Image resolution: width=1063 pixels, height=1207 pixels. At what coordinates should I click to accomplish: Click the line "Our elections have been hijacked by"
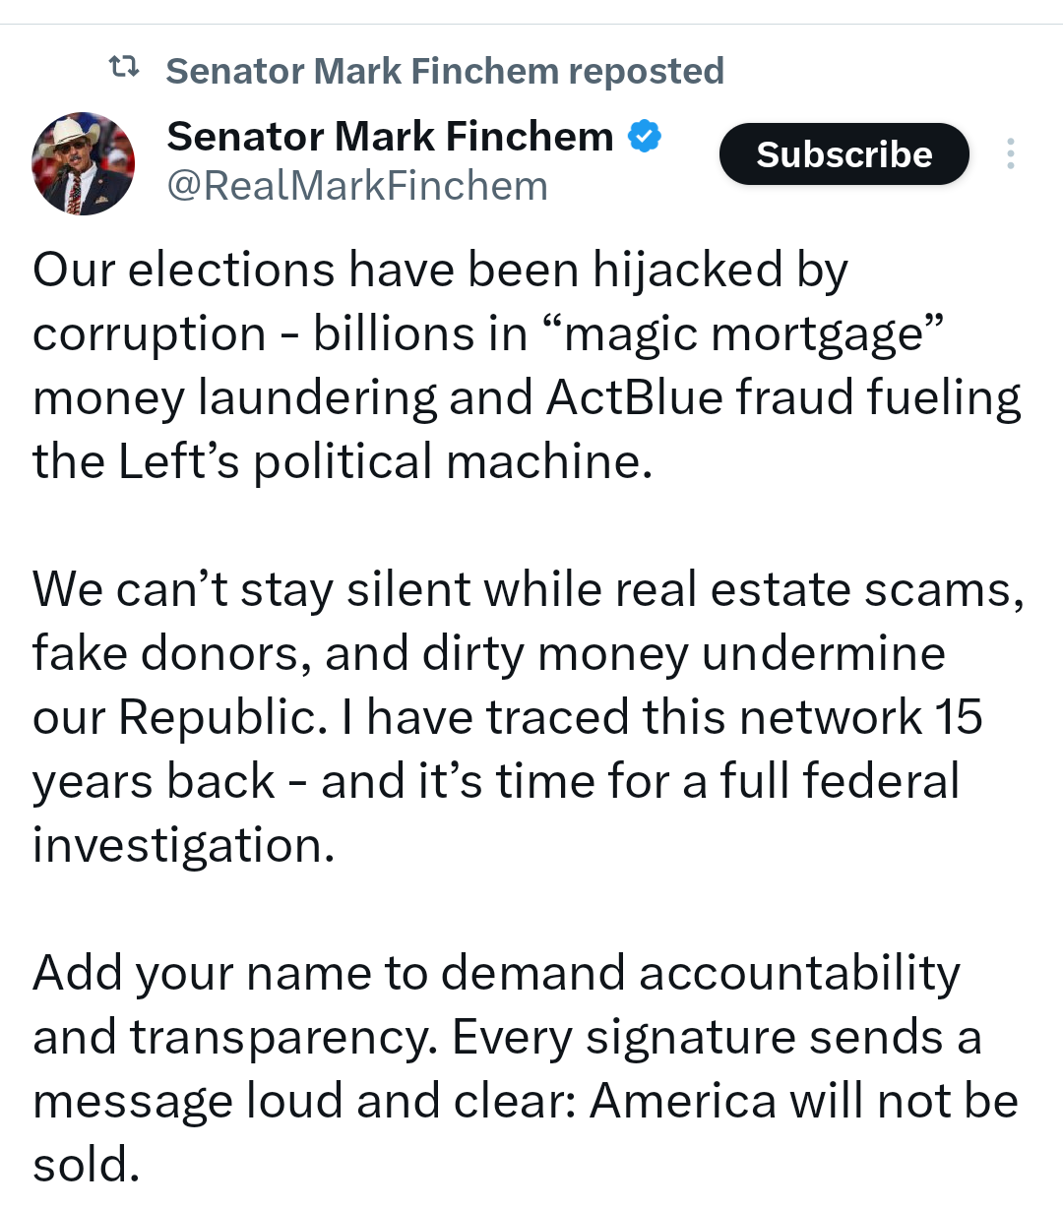pos(440,270)
